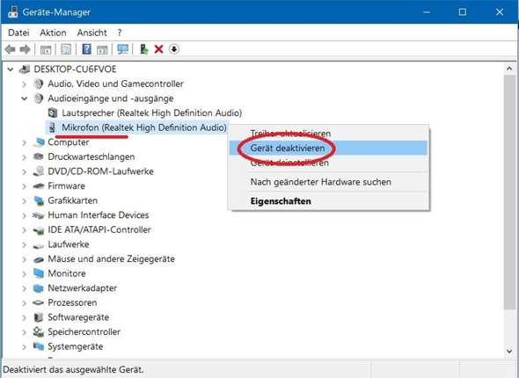The height and width of the screenshot is (378, 519).
Task: Click the IDE ATA/ATAPI-Controller icon
Action: 39,230
